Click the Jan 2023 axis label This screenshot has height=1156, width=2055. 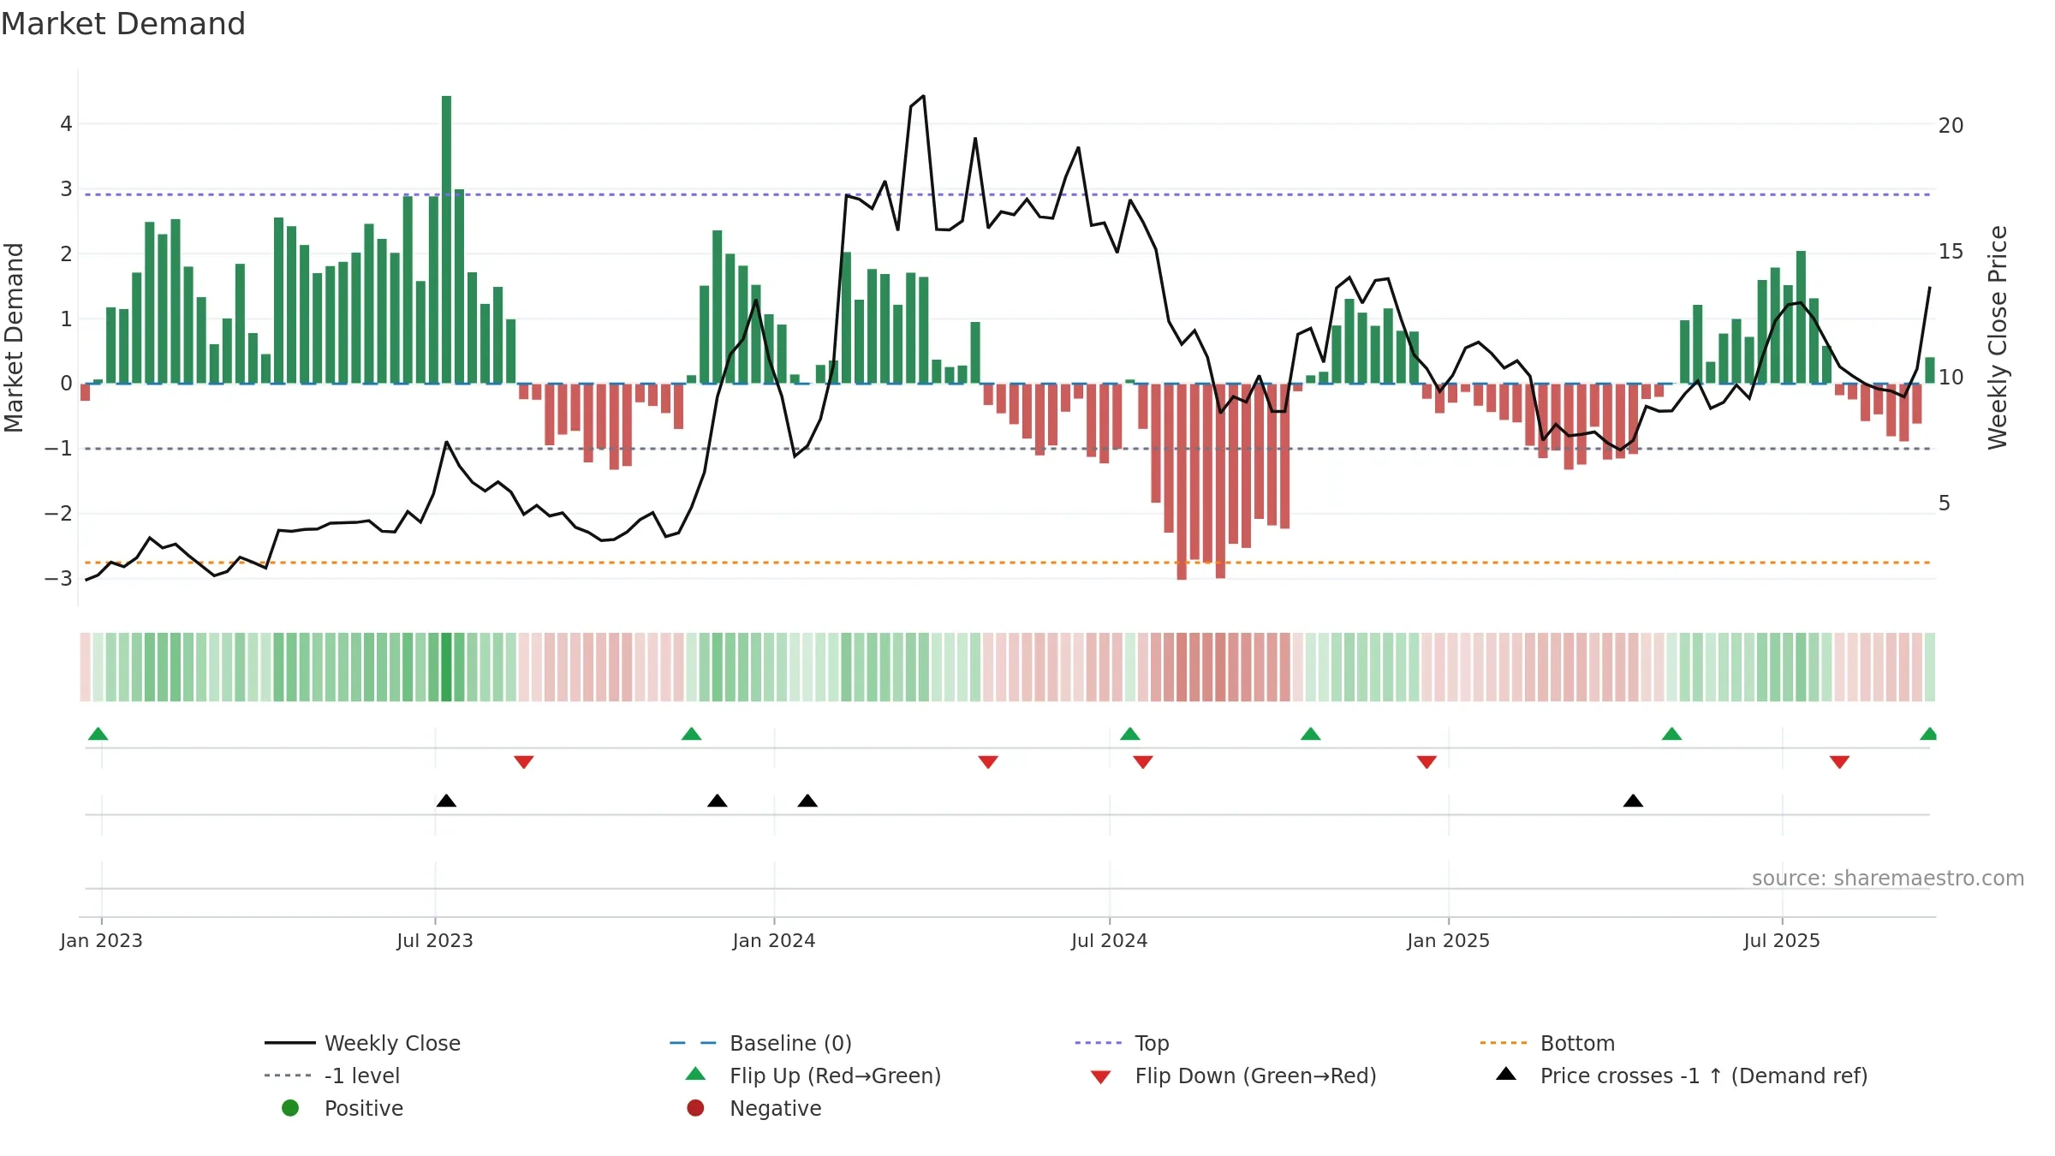(101, 940)
